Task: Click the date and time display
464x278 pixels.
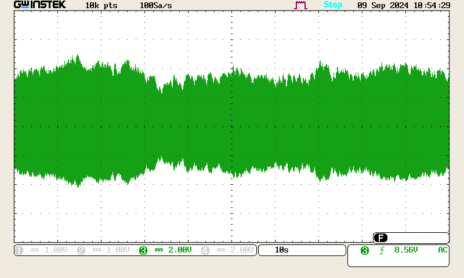Action: (404, 5)
